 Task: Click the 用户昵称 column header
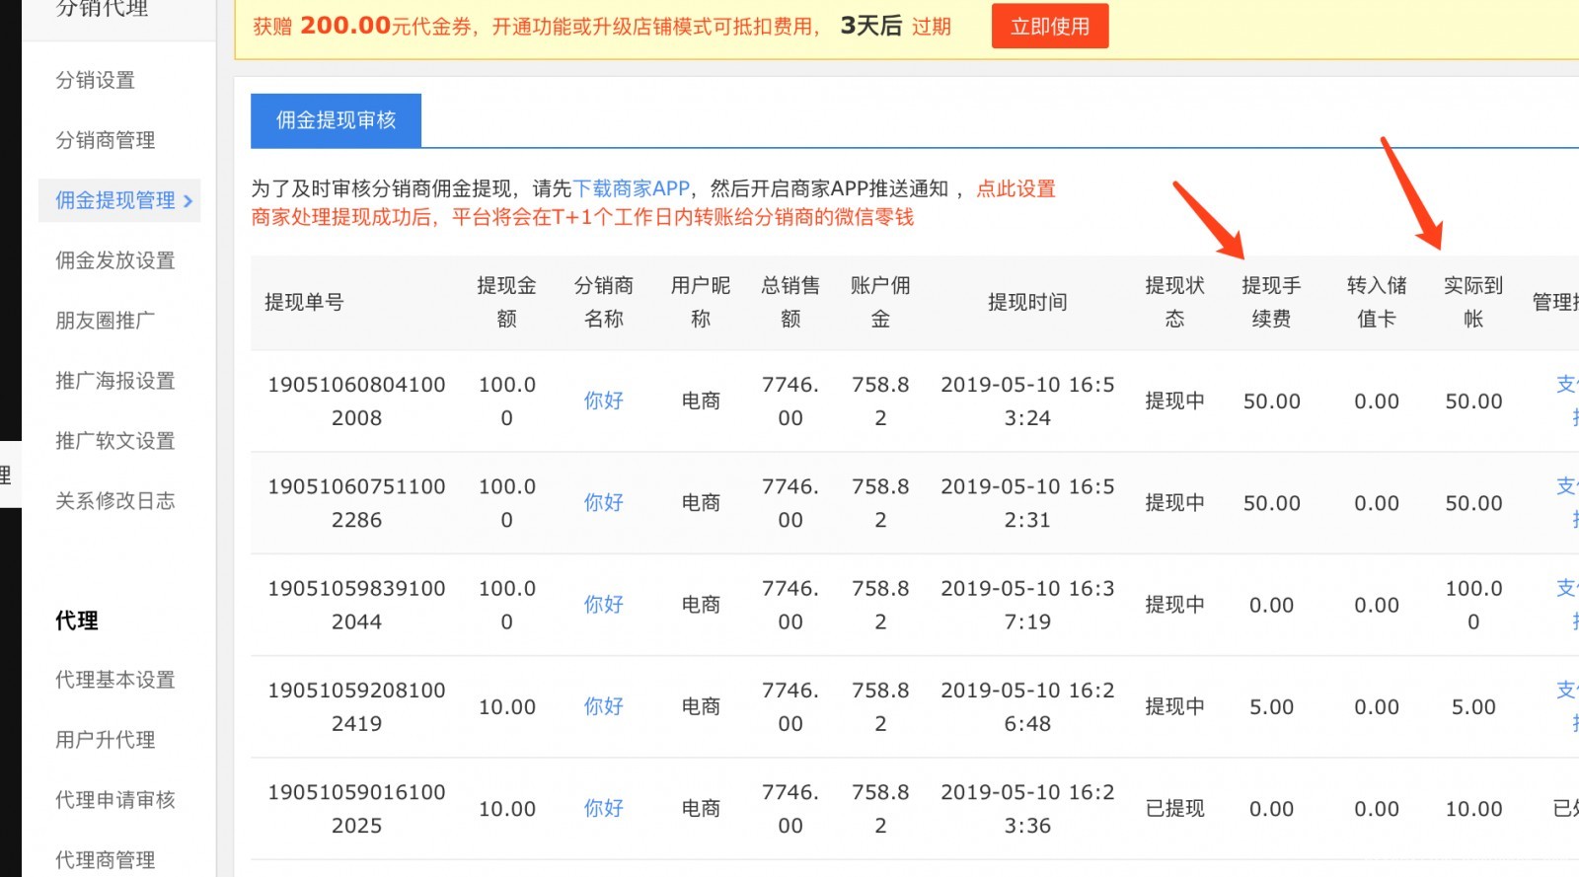coord(701,302)
